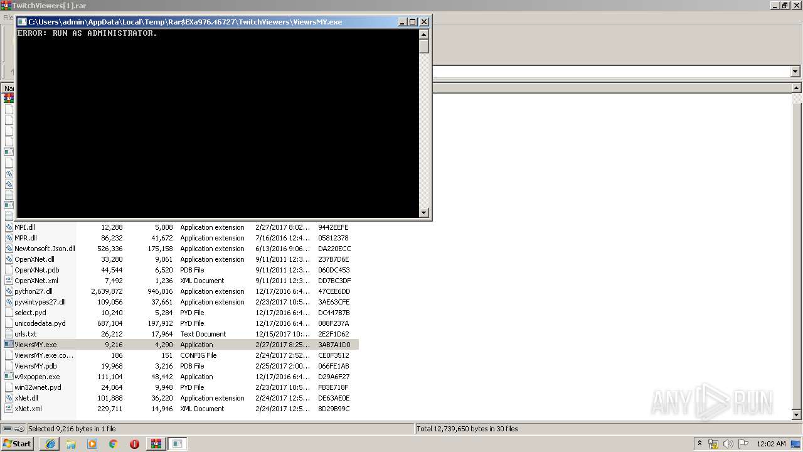This screenshot has height=452, width=803.
Task: Select the win32wnet.pyd file name
Action: point(38,387)
